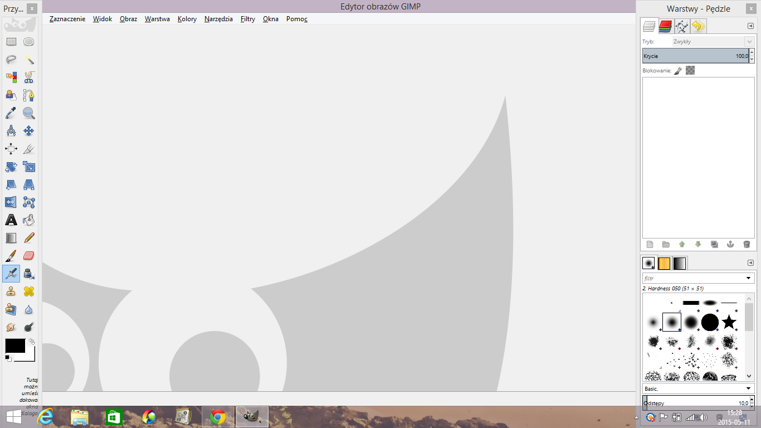Pick the Perspective Clone tool
761x428 pixels.
(x=11, y=309)
